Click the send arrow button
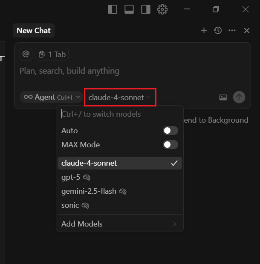Screen dimensions: 260x264 (239, 97)
